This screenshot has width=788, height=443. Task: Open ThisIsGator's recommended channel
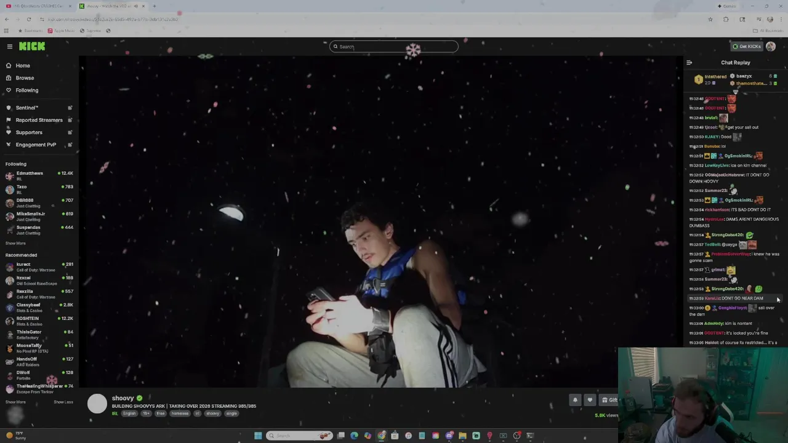[39, 334]
